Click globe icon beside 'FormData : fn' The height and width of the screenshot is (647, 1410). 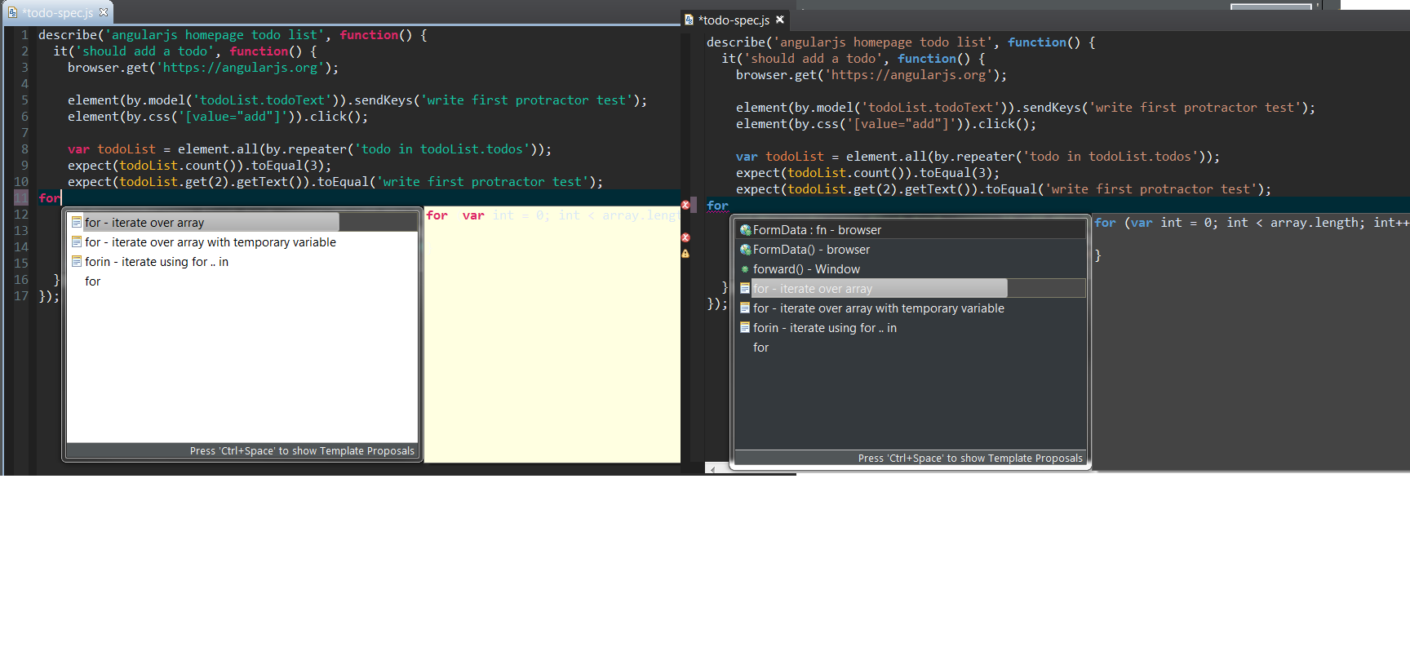[745, 230]
